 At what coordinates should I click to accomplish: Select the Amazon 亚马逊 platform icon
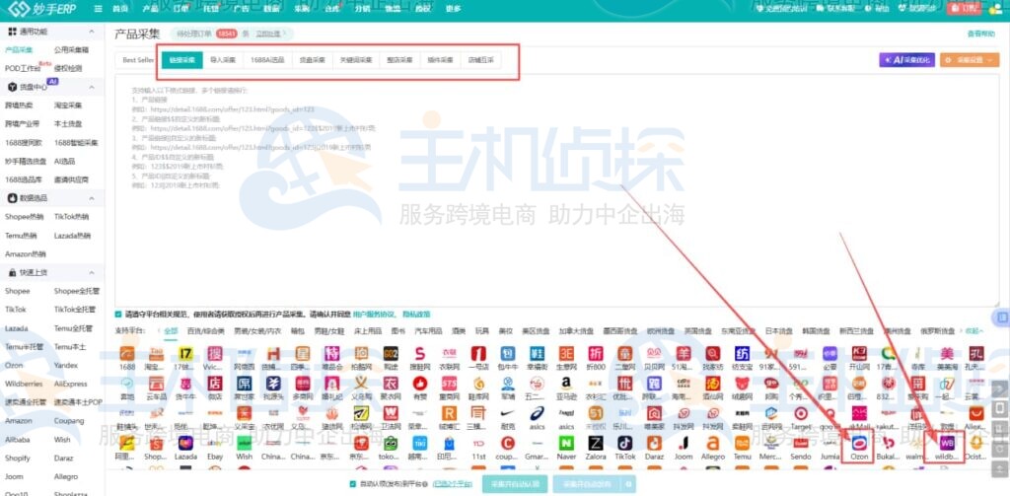(566, 384)
